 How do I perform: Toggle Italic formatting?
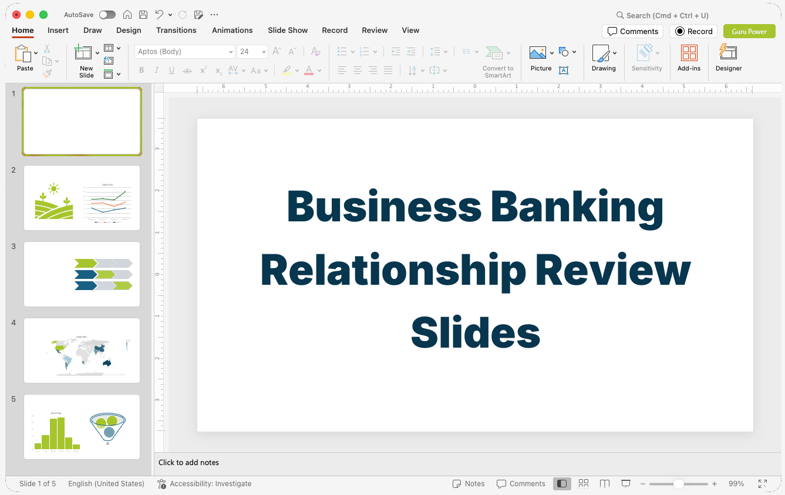157,70
